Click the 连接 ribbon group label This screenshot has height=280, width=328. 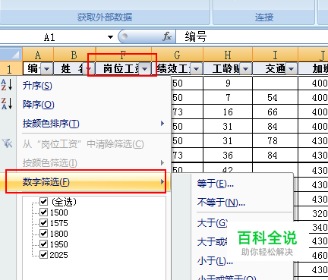pyautogui.click(x=264, y=17)
